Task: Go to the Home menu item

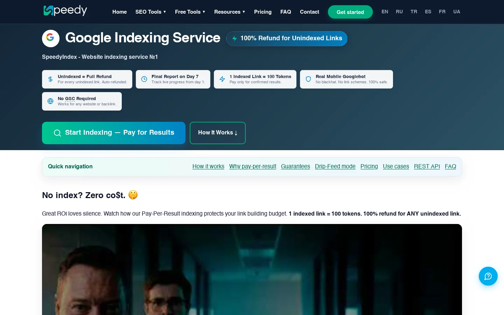Action: coord(120,12)
